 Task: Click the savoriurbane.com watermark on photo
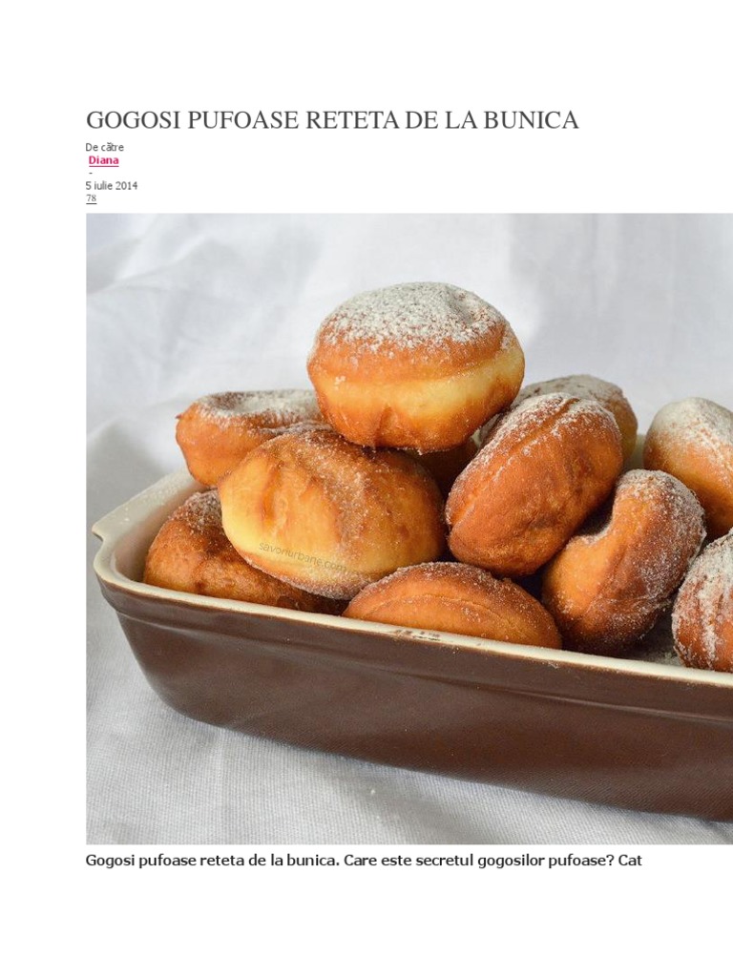pos(302,557)
